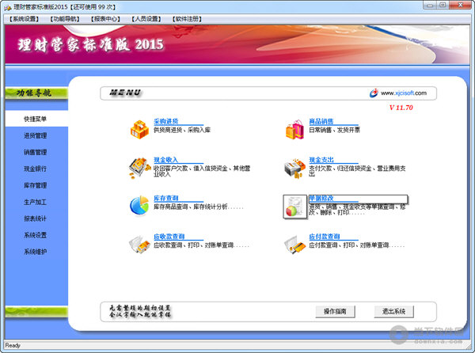
Task: Click the 单据修改 document edit icon
Action: (x=294, y=206)
